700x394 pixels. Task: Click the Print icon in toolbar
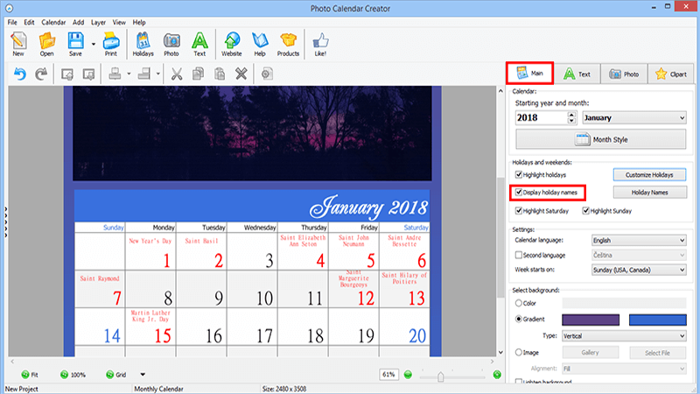110,41
